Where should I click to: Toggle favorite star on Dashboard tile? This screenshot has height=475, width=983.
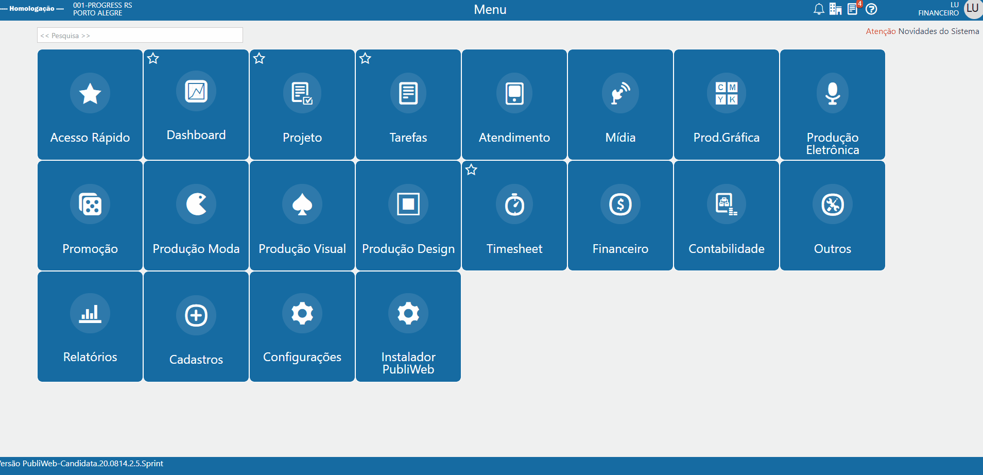tap(153, 58)
